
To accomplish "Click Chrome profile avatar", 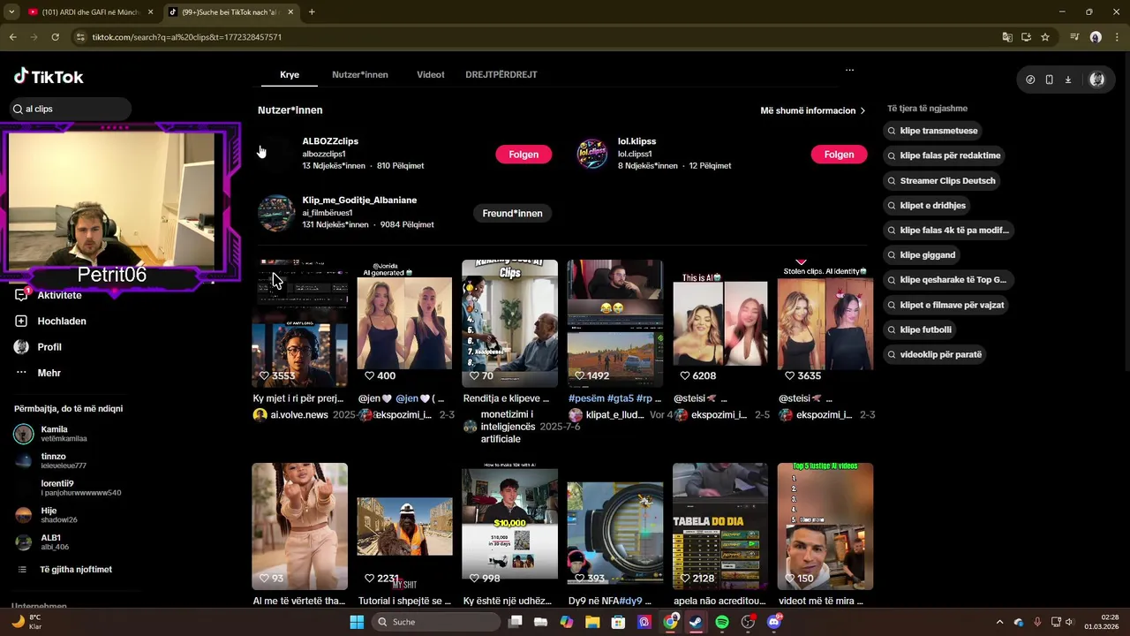I will pyautogui.click(x=1096, y=37).
